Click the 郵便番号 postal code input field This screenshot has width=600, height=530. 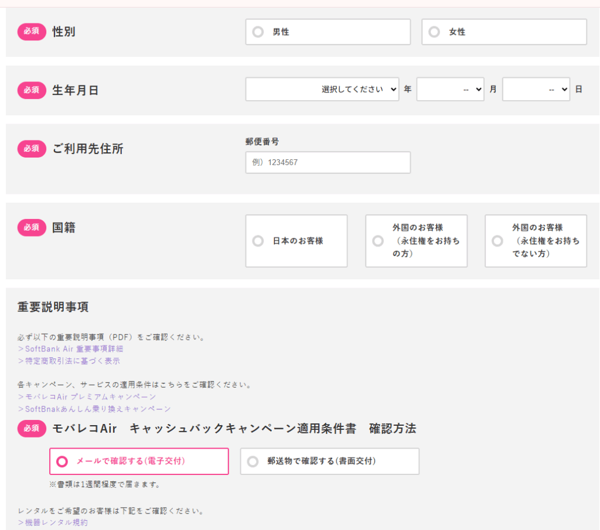[328, 163]
